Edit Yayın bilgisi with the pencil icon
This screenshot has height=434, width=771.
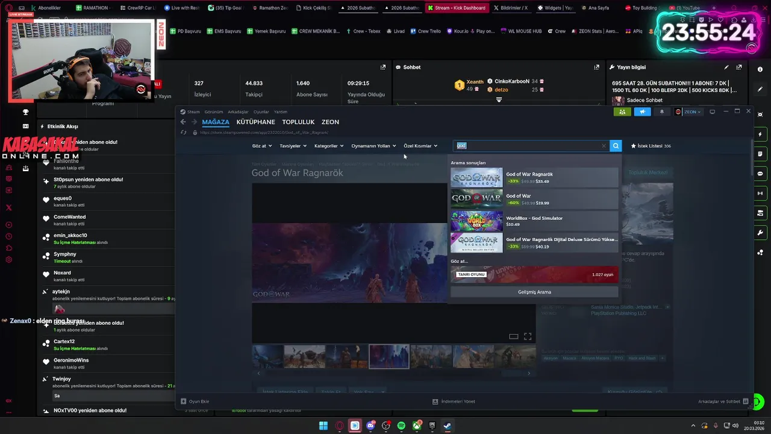pyautogui.click(x=726, y=68)
